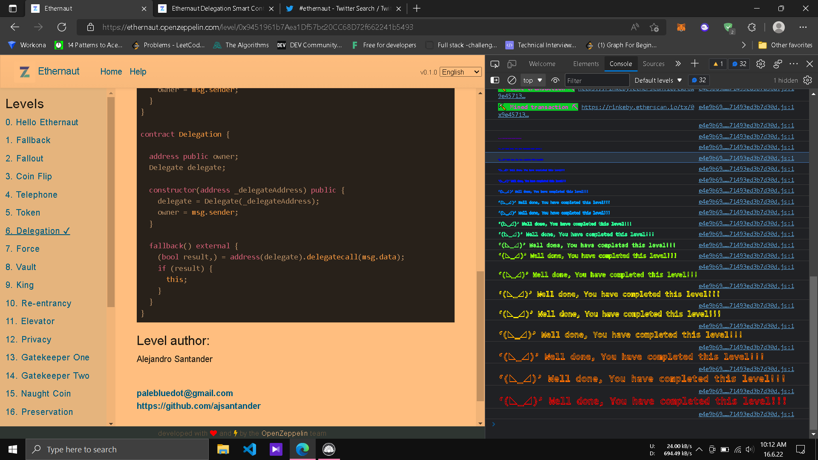818x460 pixels.
Task: Click the levels list scrollbar thumb
Action: coord(111,202)
